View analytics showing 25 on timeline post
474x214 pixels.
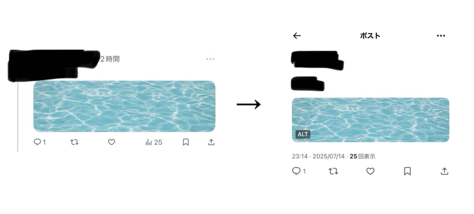[x=154, y=142]
